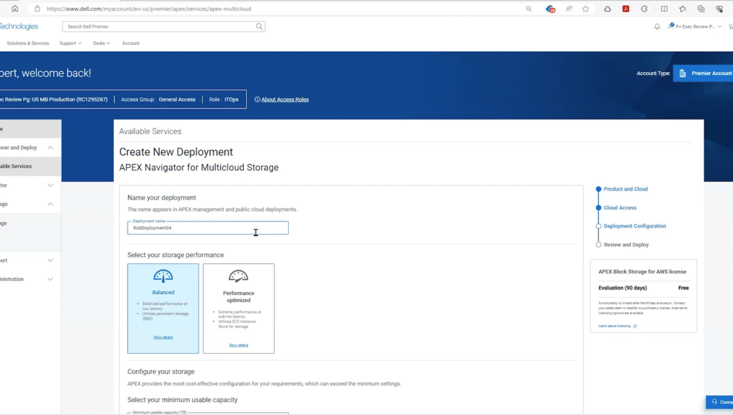
Task: Click the Balanced gauge icon
Action: pos(163,276)
